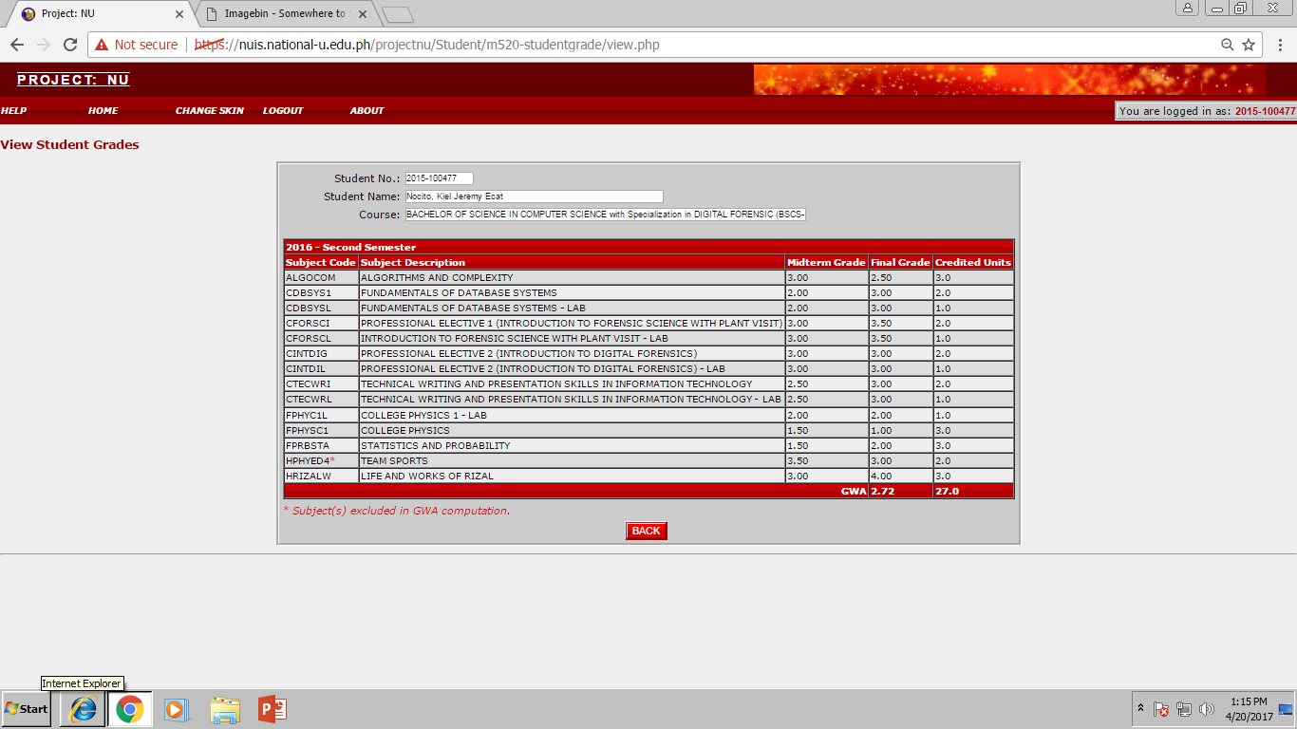Image resolution: width=1297 pixels, height=729 pixels.
Task: Open the HELP menu item
Action: point(13,110)
